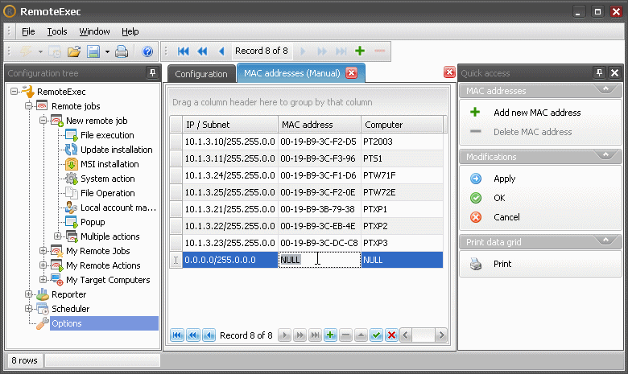Post edit with green checkmark in grid navigator
This screenshot has height=374, width=628.
[376, 335]
